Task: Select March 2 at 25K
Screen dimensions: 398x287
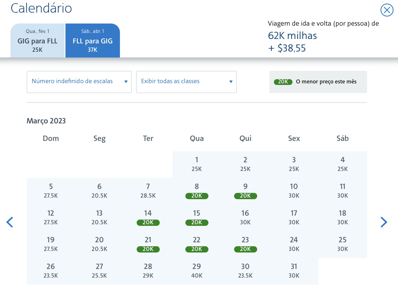Action: click(245, 165)
